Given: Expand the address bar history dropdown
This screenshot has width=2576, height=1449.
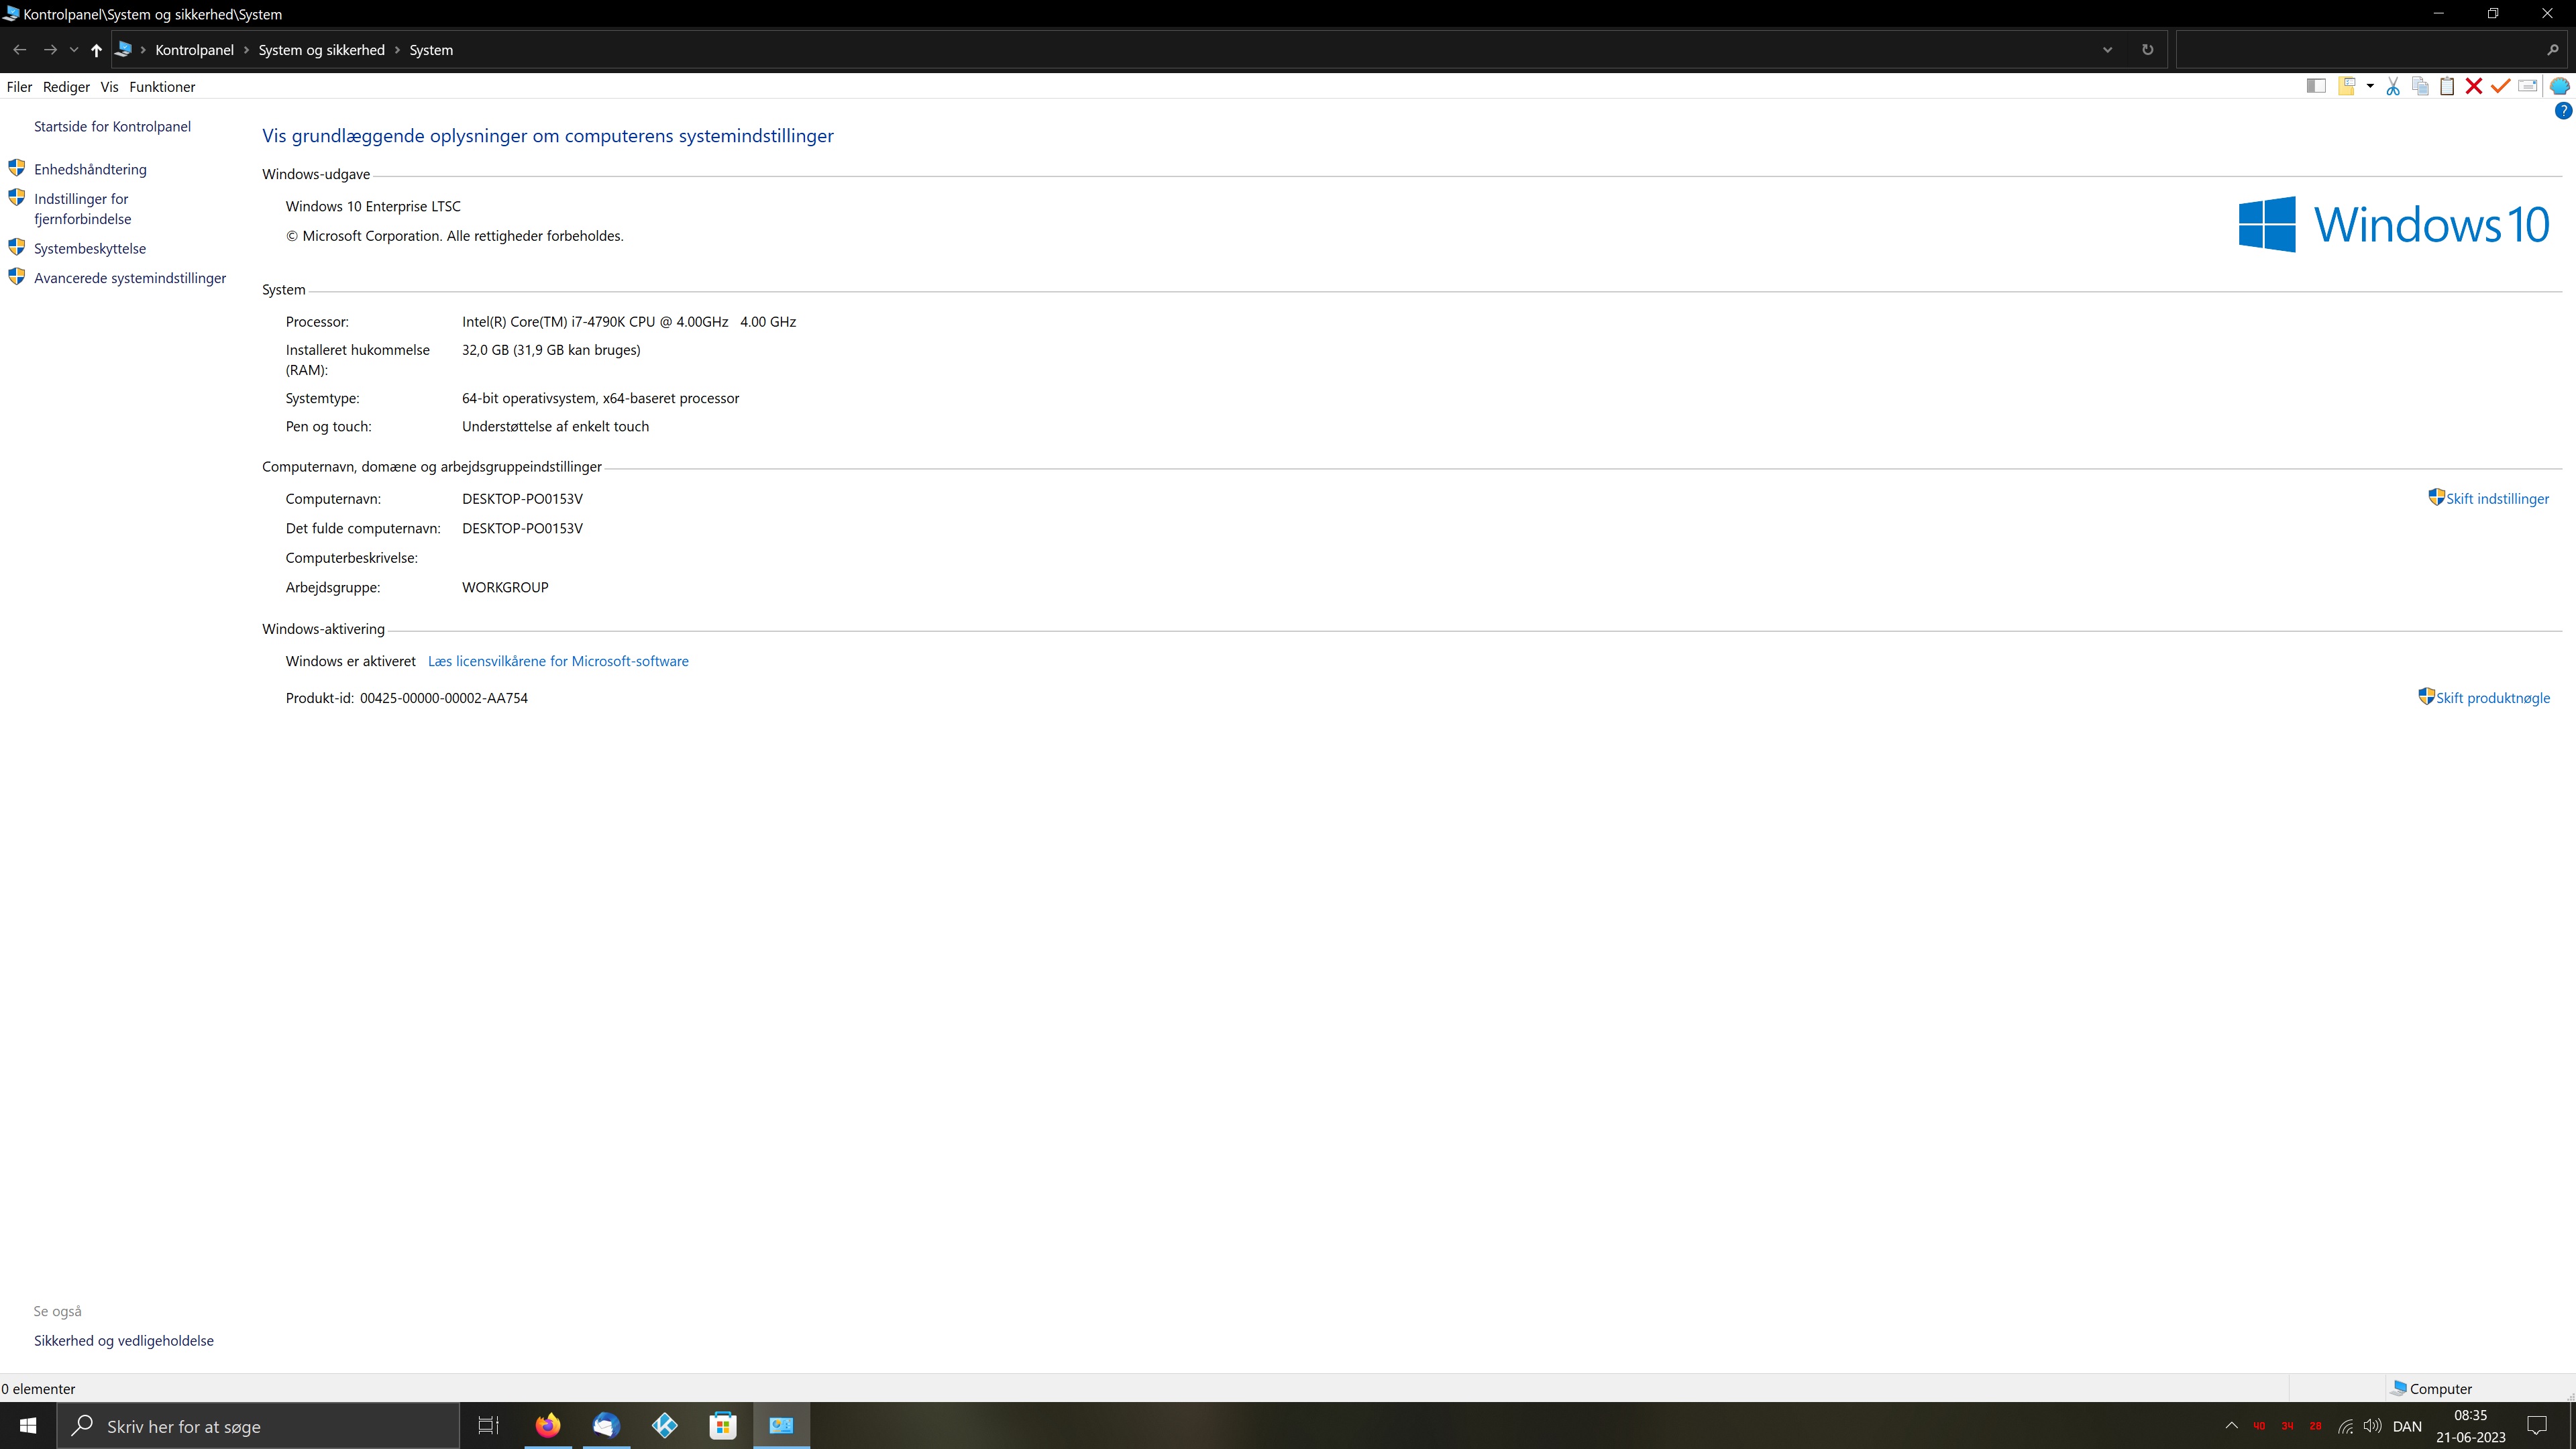Looking at the screenshot, I should point(2107,50).
